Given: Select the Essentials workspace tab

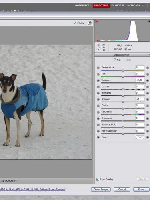Looking at the screenshot, I should (101, 6).
